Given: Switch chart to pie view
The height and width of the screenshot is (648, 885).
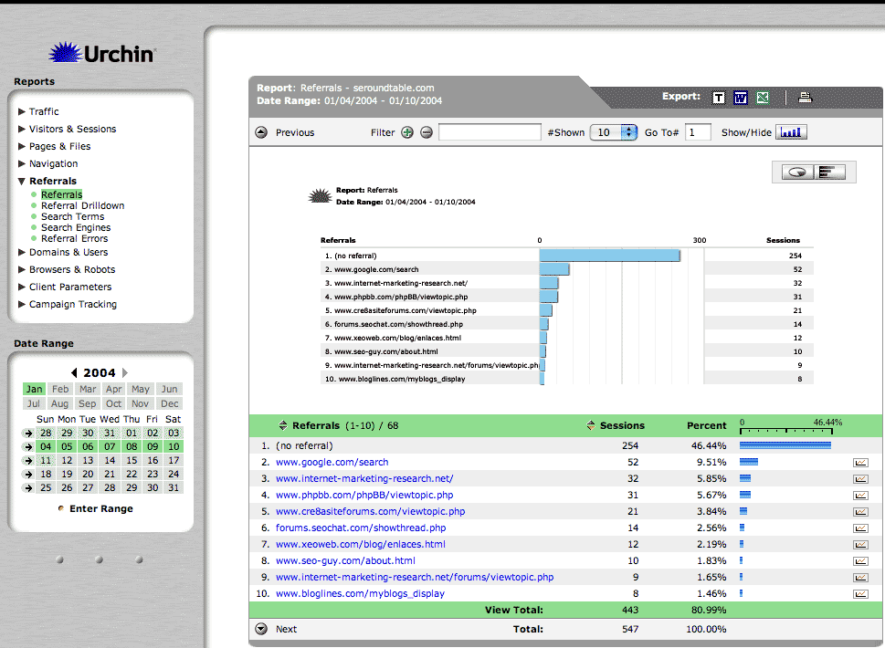Looking at the screenshot, I should pos(797,172).
